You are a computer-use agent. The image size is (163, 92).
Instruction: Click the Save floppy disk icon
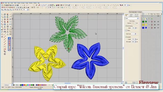coord(6,5)
